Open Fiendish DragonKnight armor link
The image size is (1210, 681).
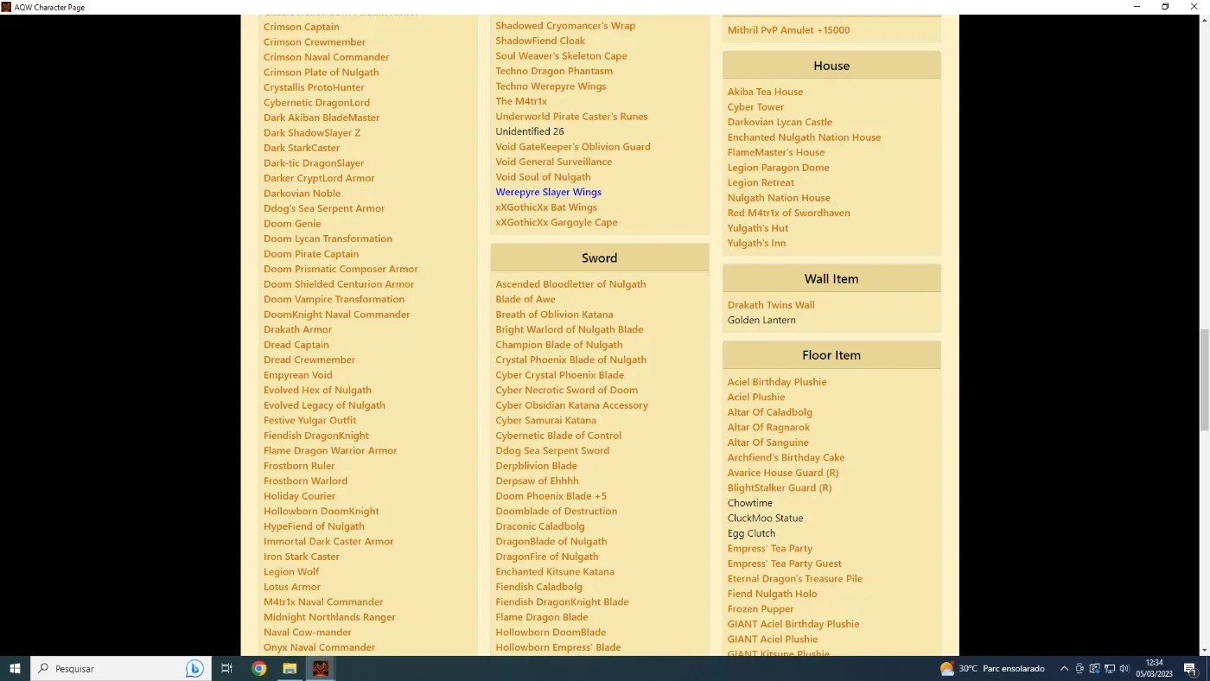tap(316, 436)
